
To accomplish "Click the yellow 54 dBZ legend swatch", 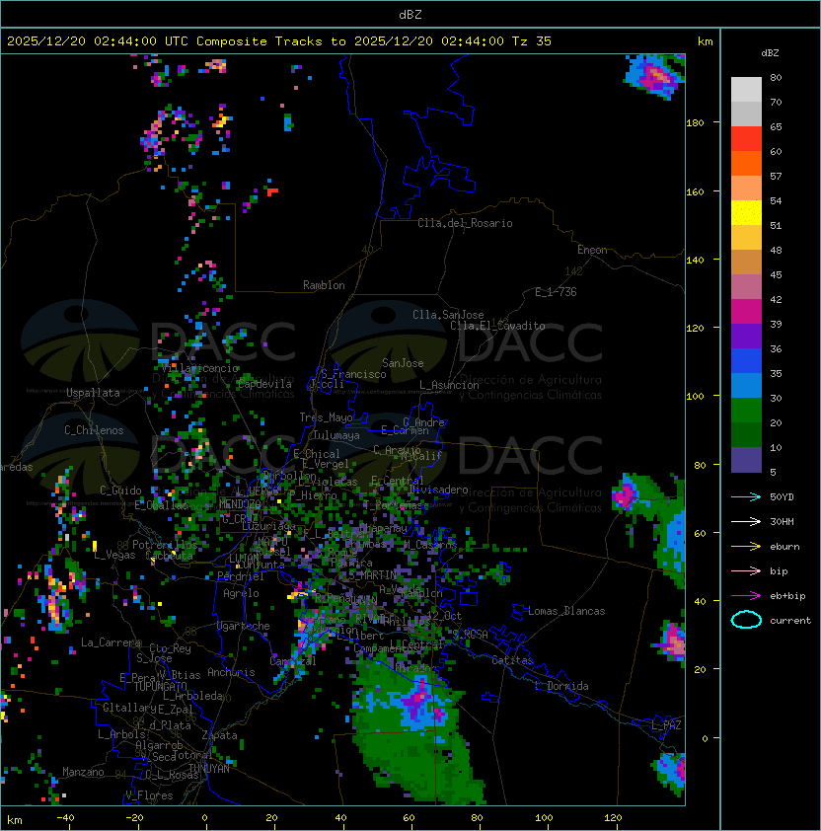I will (x=746, y=212).
